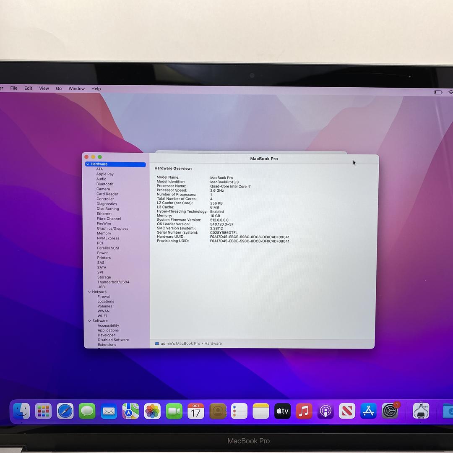Collapse the Software section
Image resolution: width=453 pixels, height=453 pixels.
coord(89,320)
